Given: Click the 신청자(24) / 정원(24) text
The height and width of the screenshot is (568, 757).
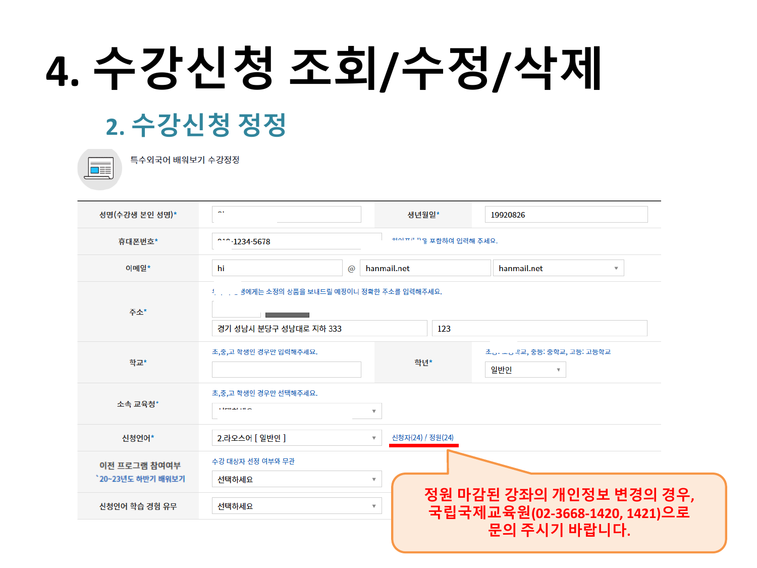Looking at the screenshot, I should tap(422, 438).
